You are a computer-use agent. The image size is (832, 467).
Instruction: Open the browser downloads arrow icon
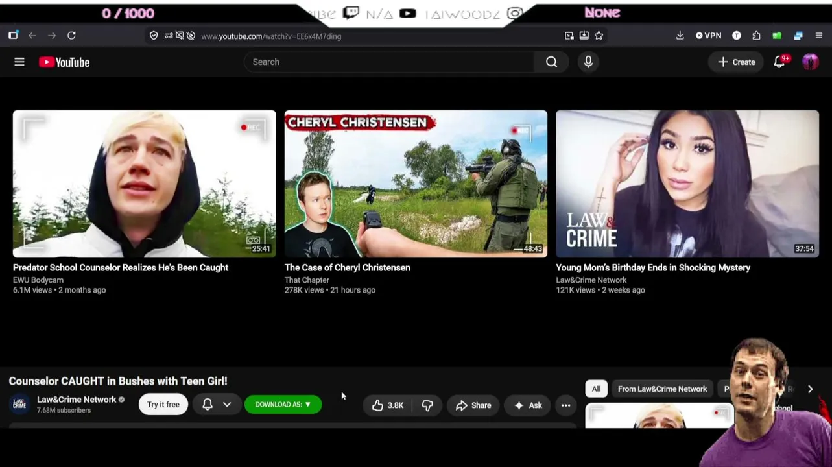pos(680,36)
